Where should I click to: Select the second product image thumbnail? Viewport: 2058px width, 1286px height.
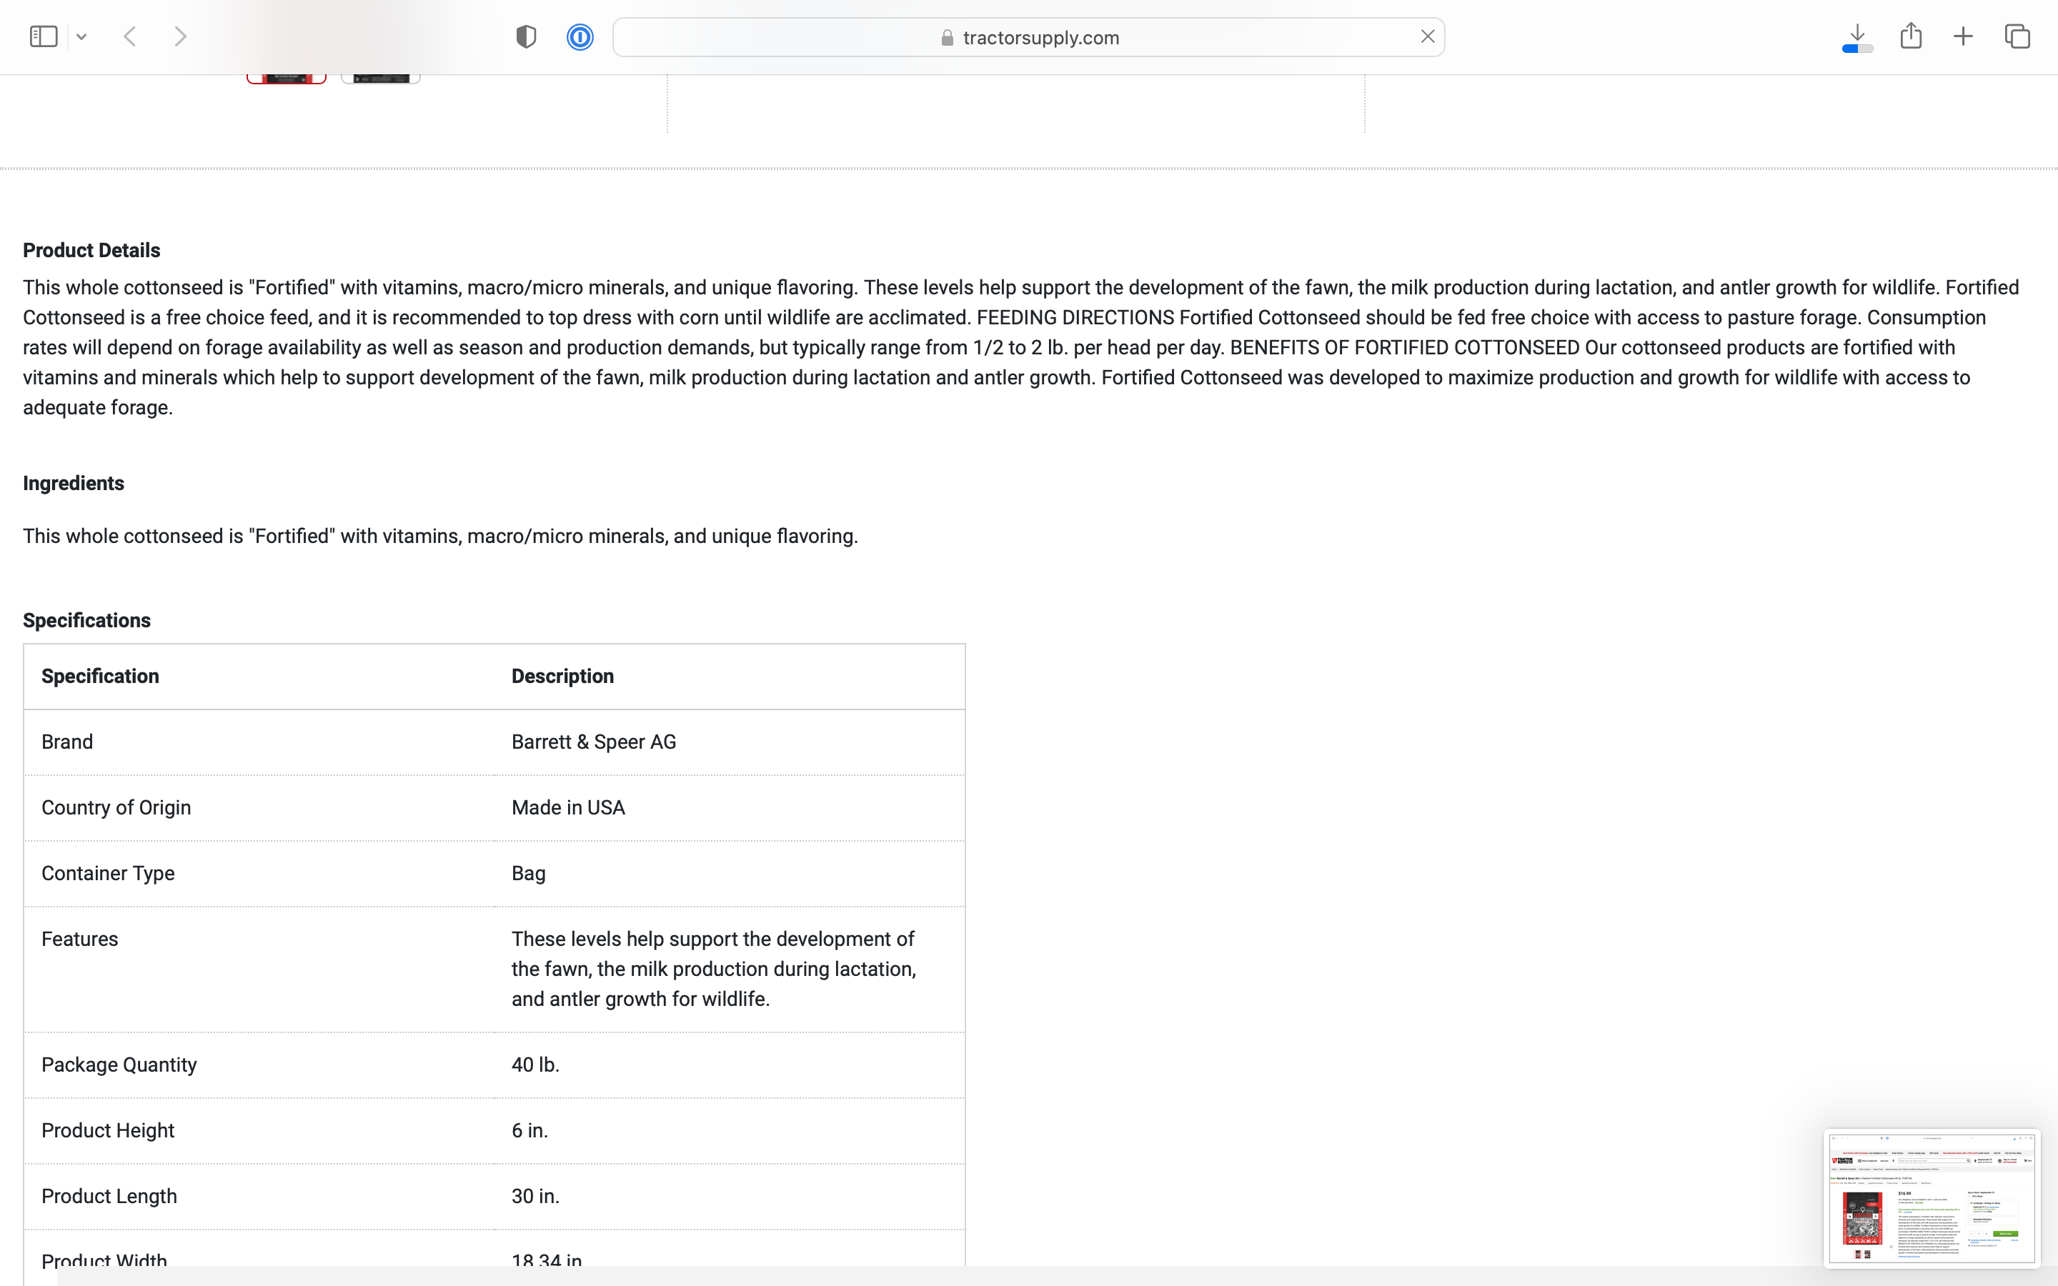[381, 79]
